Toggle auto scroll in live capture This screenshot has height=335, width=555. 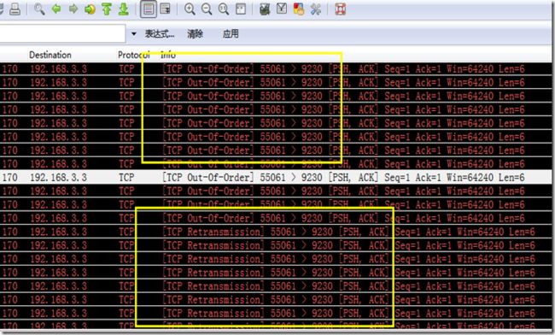point(166,9)
